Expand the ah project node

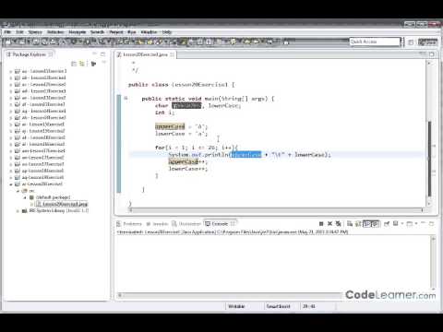[11, 118]
